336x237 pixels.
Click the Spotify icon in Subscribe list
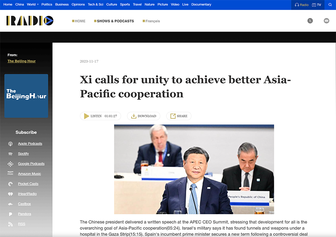click(x=10, y=154)
